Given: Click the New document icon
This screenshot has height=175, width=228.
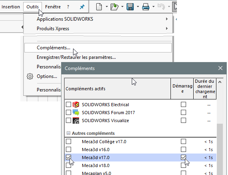Looking at the screenshot, I should (x=99, y=7).
